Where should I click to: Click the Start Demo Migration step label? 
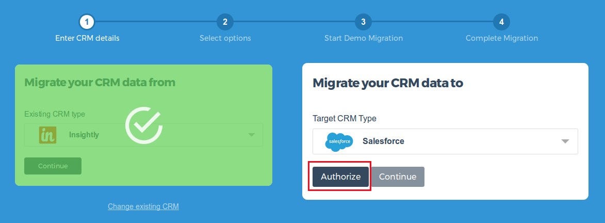[x=364, y=38]
